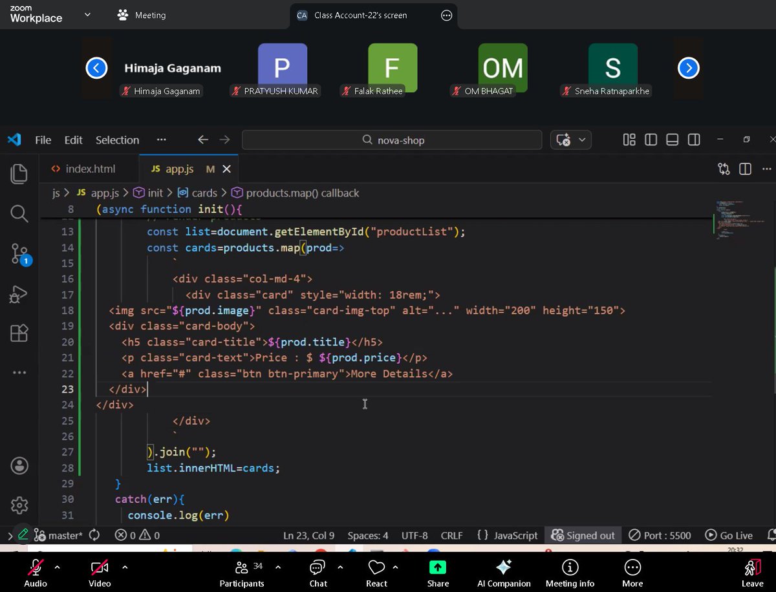Open options for Class Account-22's screen
Viewport: 776px width, 592px height.
tap(446, 15)
